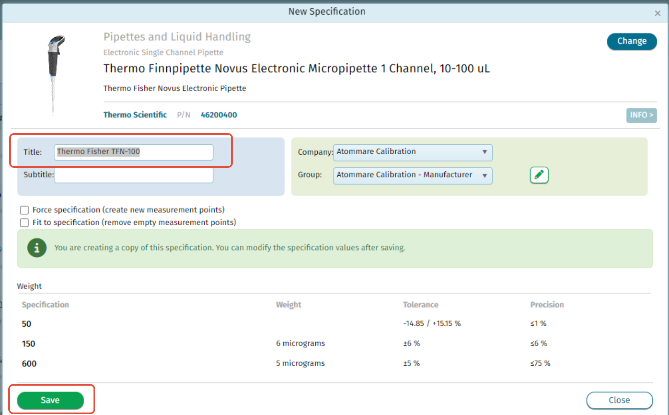Click the '6 micrograms' weight value
Viewport: 669px width, 415px height.
coord(300,343)
